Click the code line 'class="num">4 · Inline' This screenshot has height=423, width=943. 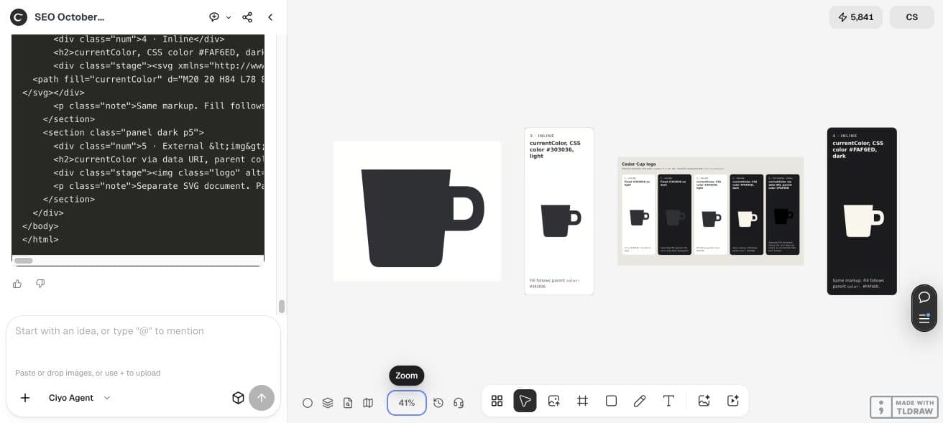tap(139, 39)
